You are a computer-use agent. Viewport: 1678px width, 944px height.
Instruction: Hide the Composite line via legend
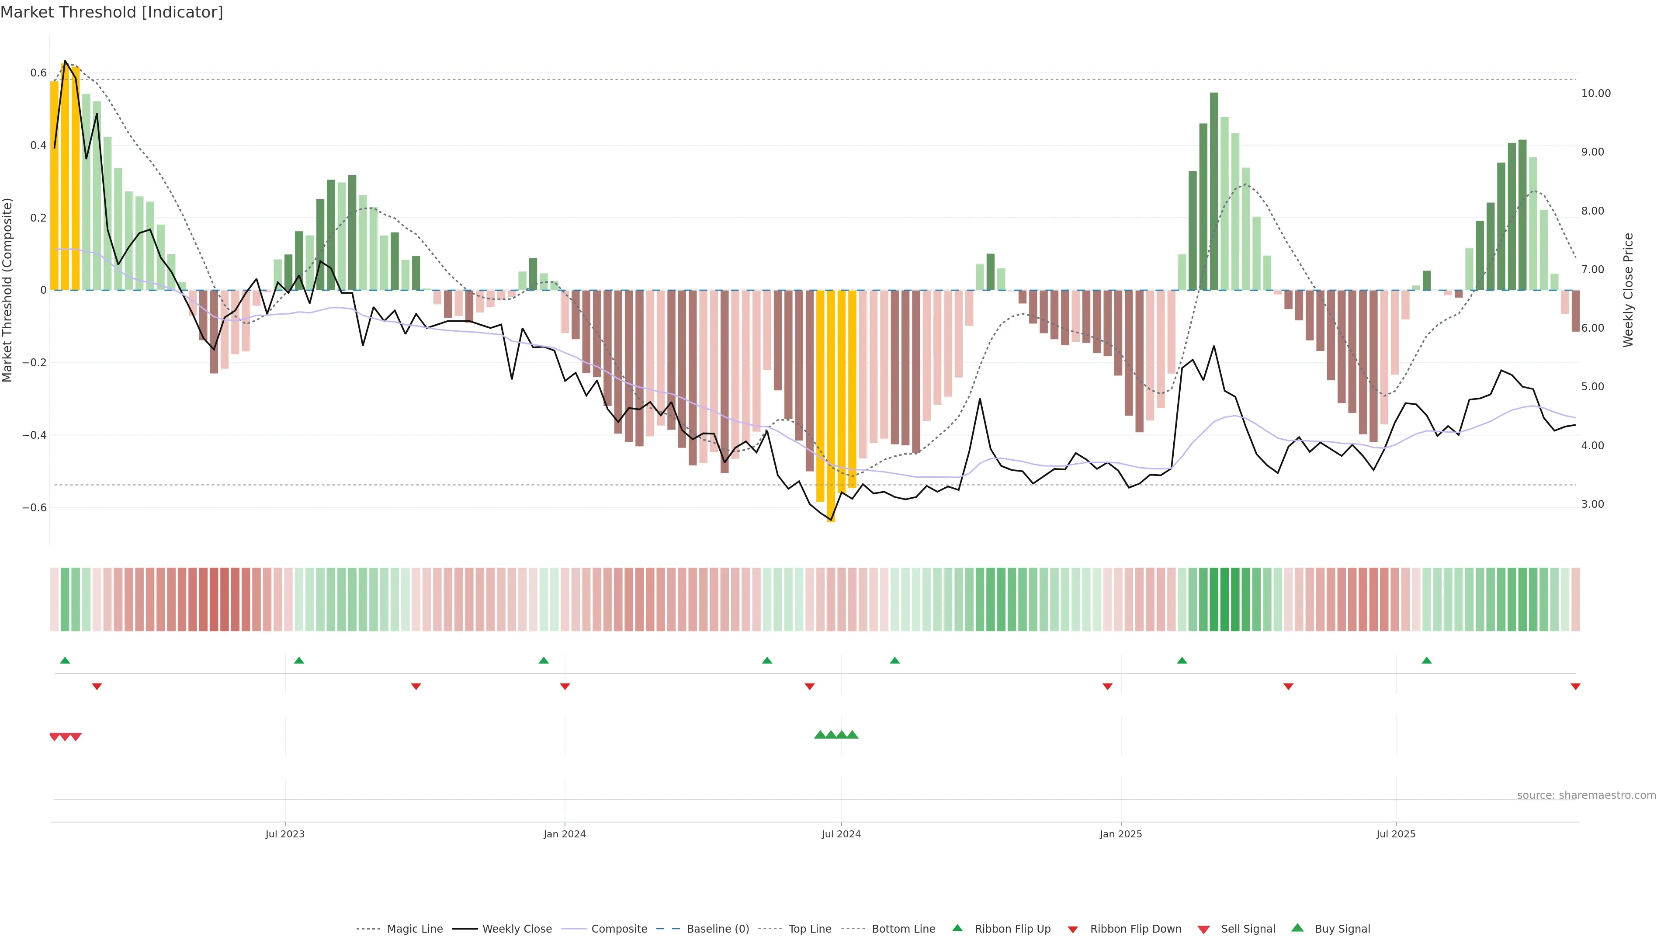point(619,929)
